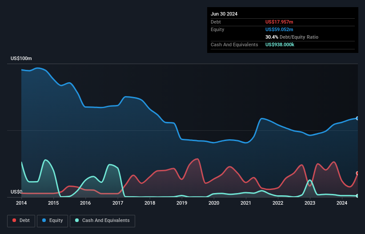Click the tooltip Equity row label
365x234 pixels.
point(217,29)
